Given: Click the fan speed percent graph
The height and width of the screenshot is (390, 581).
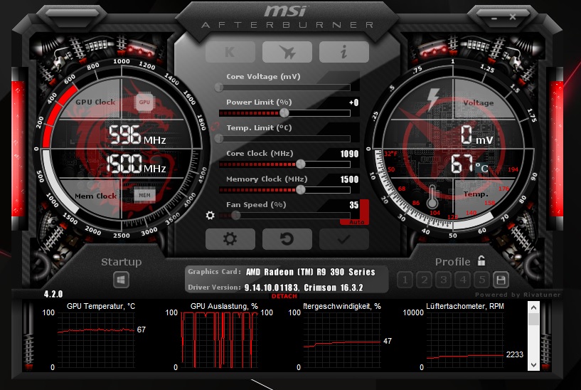Looking at the screenshot, I should [x=342, y=340].
